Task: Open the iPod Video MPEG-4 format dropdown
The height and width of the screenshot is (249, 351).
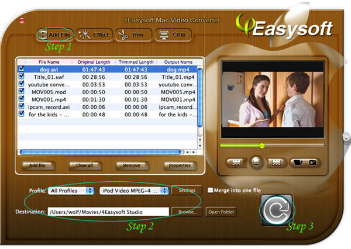Action: [x=134, y=191]
